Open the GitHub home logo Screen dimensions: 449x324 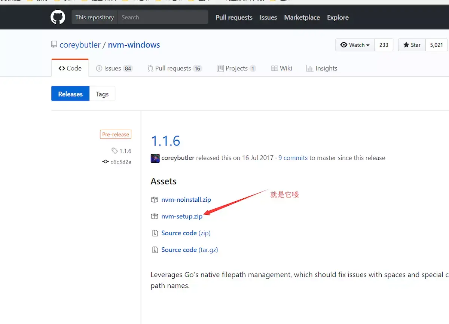click(58, 17)
